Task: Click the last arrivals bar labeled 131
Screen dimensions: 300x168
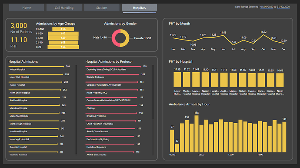Action: click(284, 137)
